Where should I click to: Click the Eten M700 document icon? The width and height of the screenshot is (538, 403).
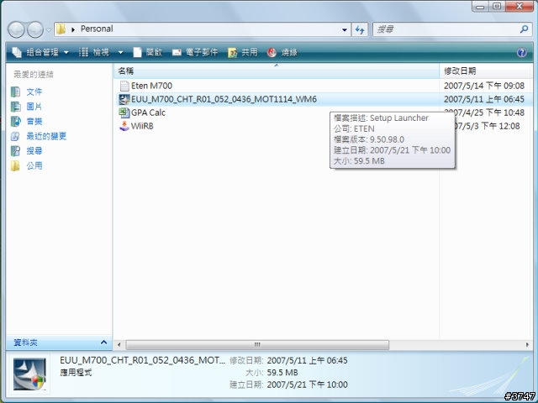tap(124, 86)
